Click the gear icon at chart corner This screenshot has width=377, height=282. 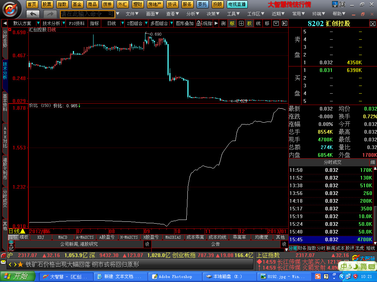click(x=10, y=29)
